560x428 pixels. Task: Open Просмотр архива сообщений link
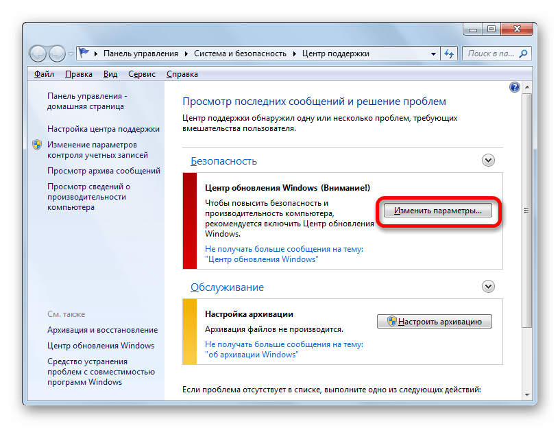104,171
